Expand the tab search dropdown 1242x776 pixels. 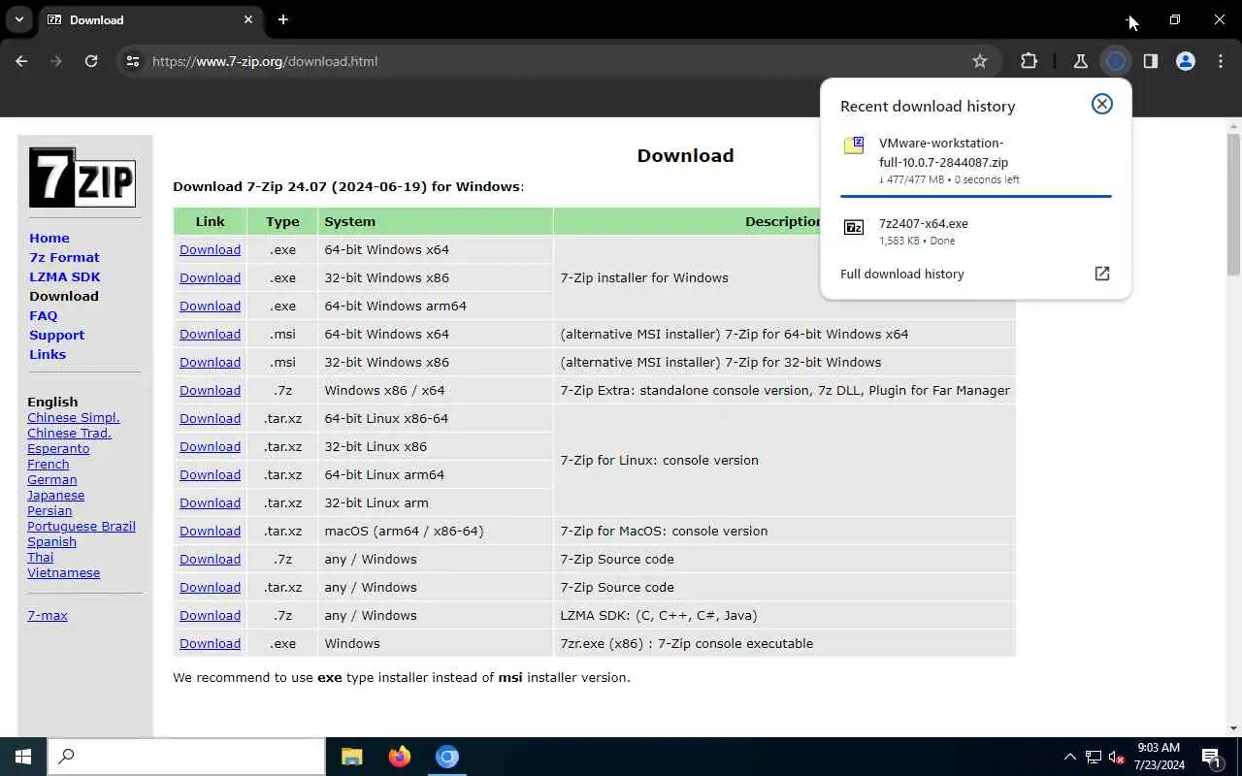click(x=18, y=19)
